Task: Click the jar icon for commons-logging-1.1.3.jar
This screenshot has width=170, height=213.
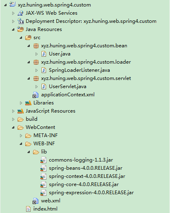Action: coord(44,160)
